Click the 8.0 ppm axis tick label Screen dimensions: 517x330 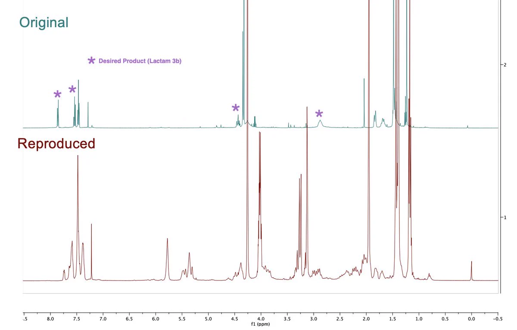pyautogui.click(x=50, y=319)
